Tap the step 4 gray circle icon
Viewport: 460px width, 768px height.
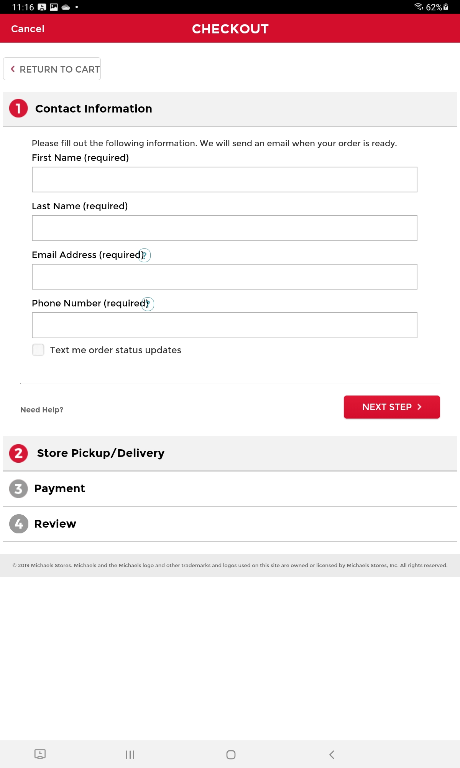coord(18,524)
